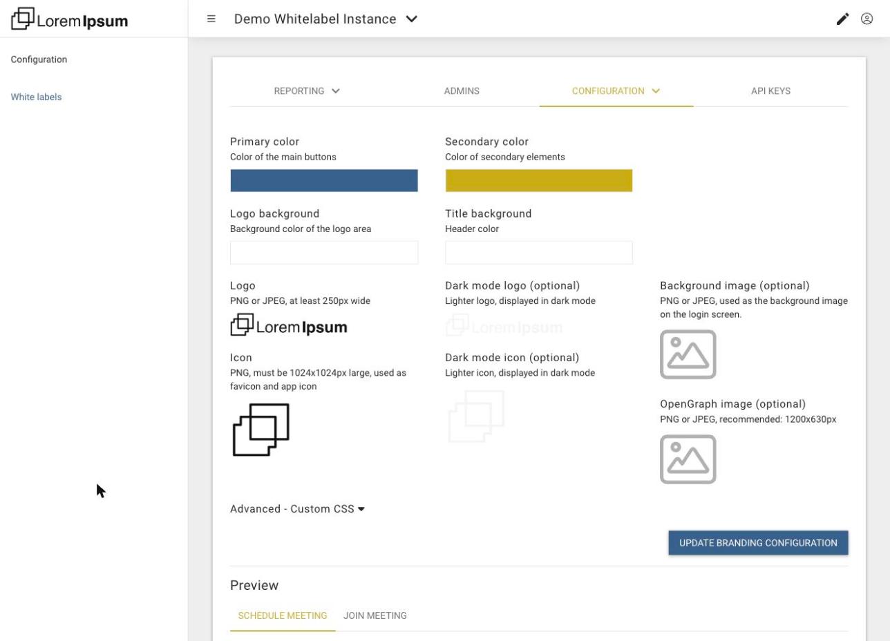The width and height of the screenshot is (890, 641).
Task: Click the 'Color of secondary elements' description
Action: pyautogui.click(x=505, y=157)
